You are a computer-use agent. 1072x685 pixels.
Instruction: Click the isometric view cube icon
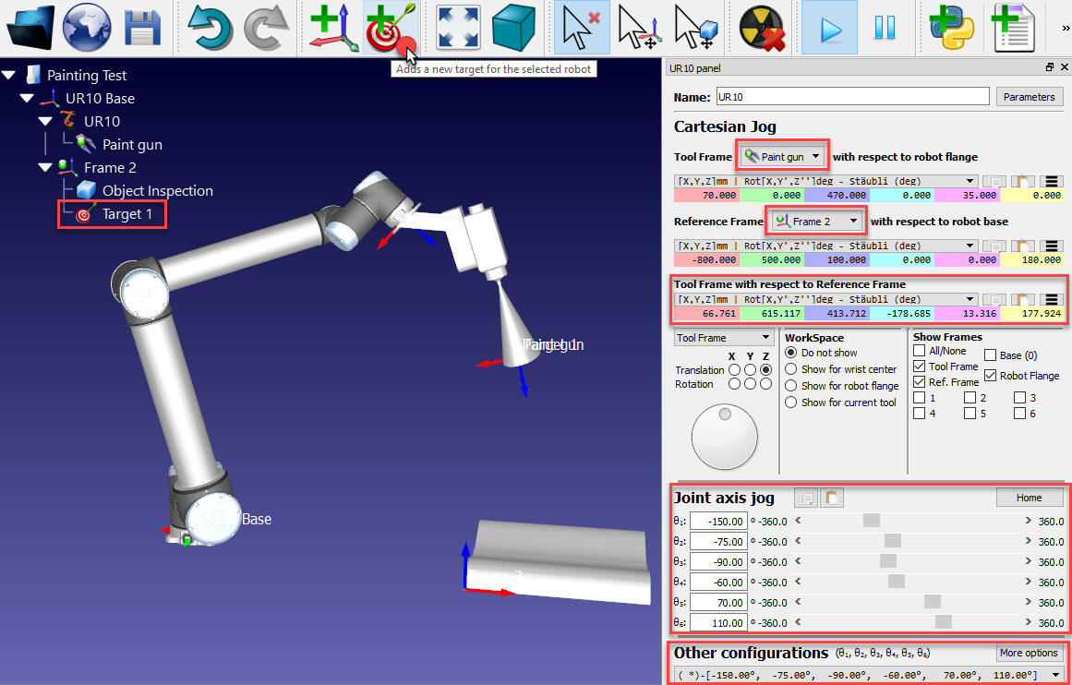pyautogui.click(x=513, y=28)
